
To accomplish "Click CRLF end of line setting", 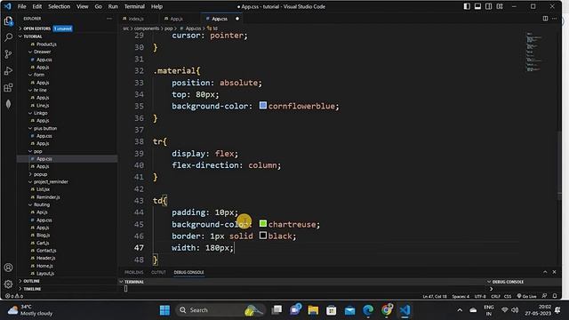I will tap(495, 296).
